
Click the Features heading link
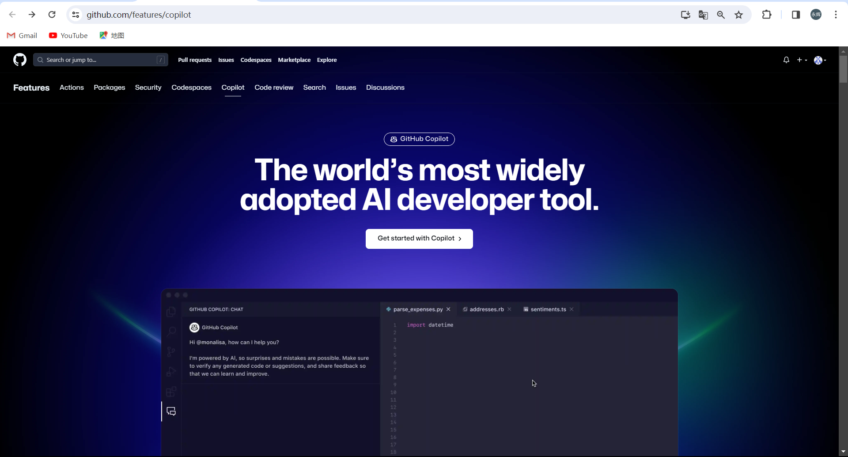tap(31, 88)
